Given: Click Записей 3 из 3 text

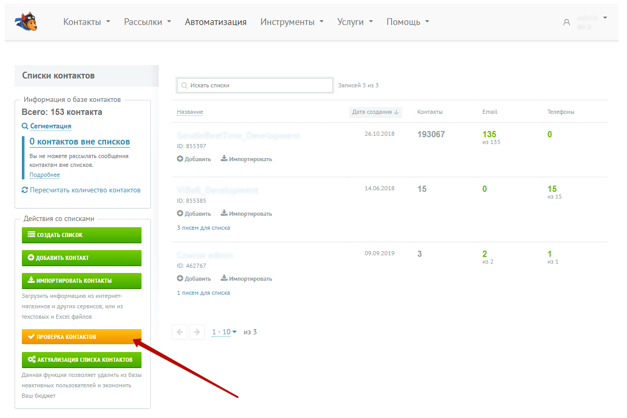Looking at the screenshot, I should coord(359,85).
